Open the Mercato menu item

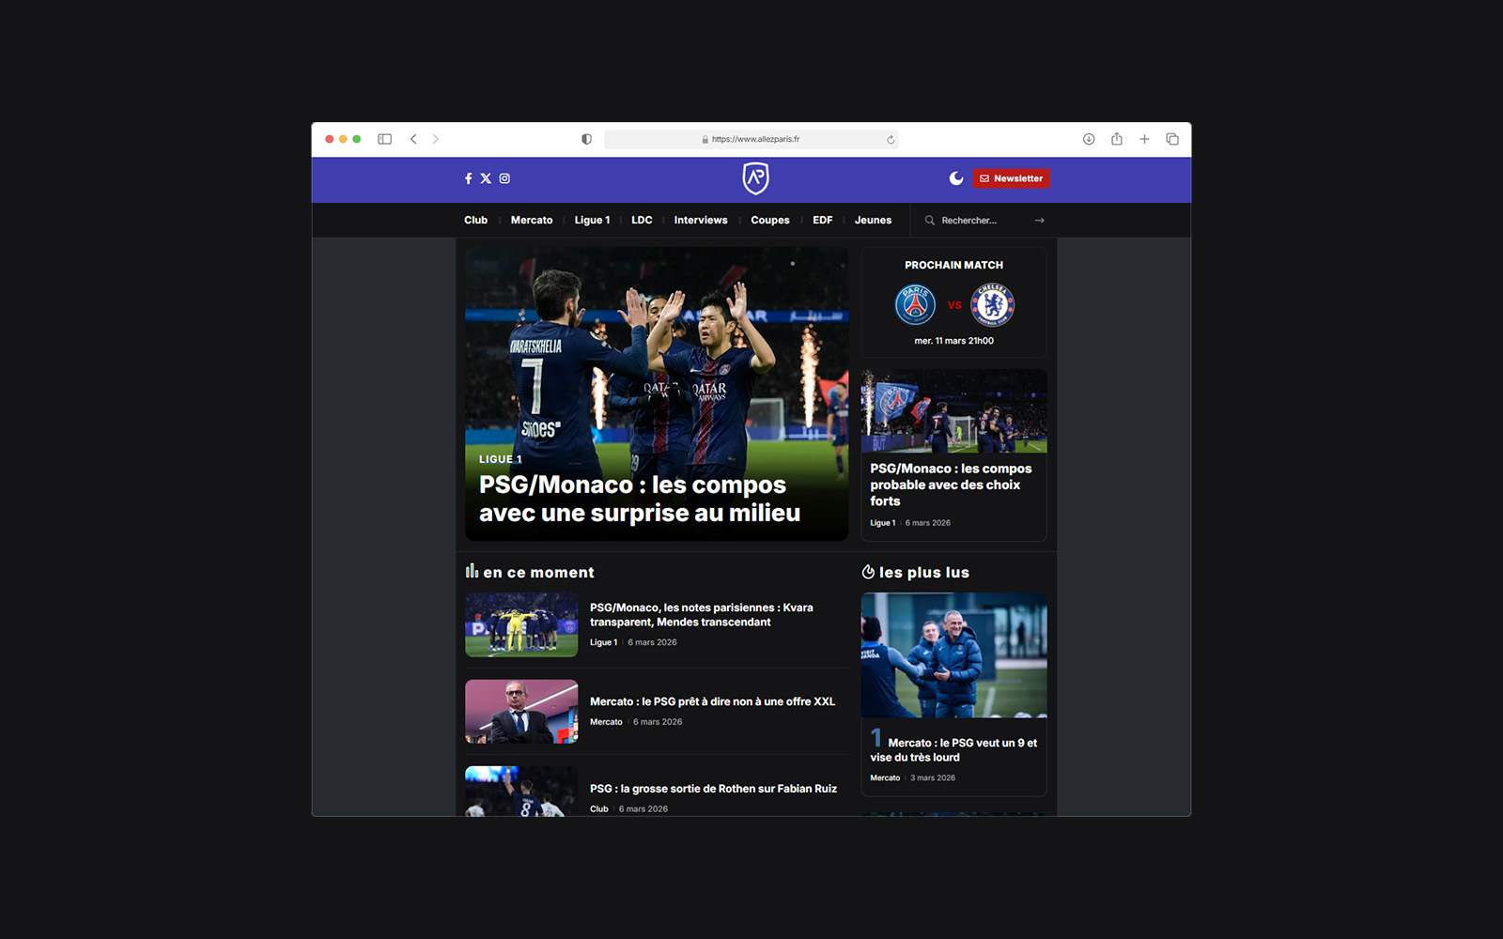coord(532,221)
